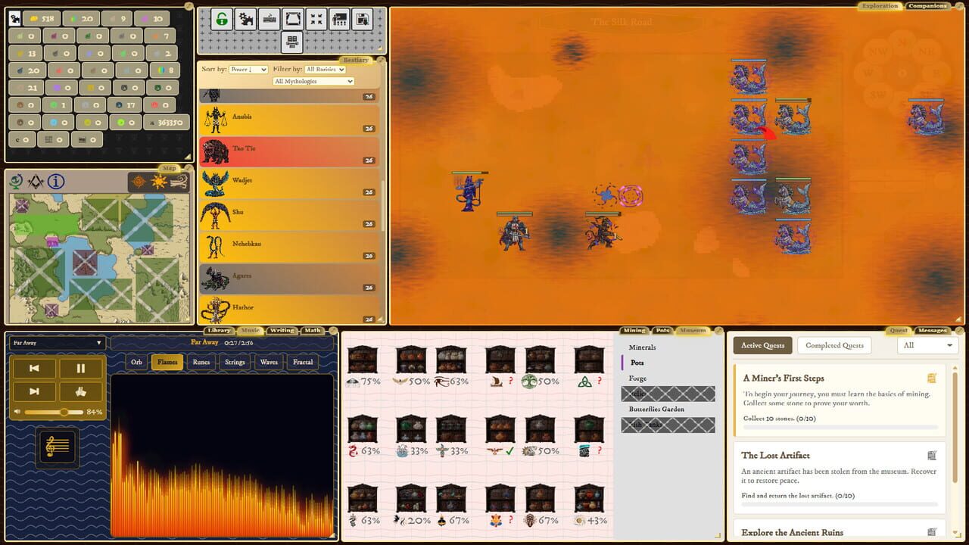Click the green unlock padlock icon
The width and height of the screenshot is (969, 545).
point(221,19)
